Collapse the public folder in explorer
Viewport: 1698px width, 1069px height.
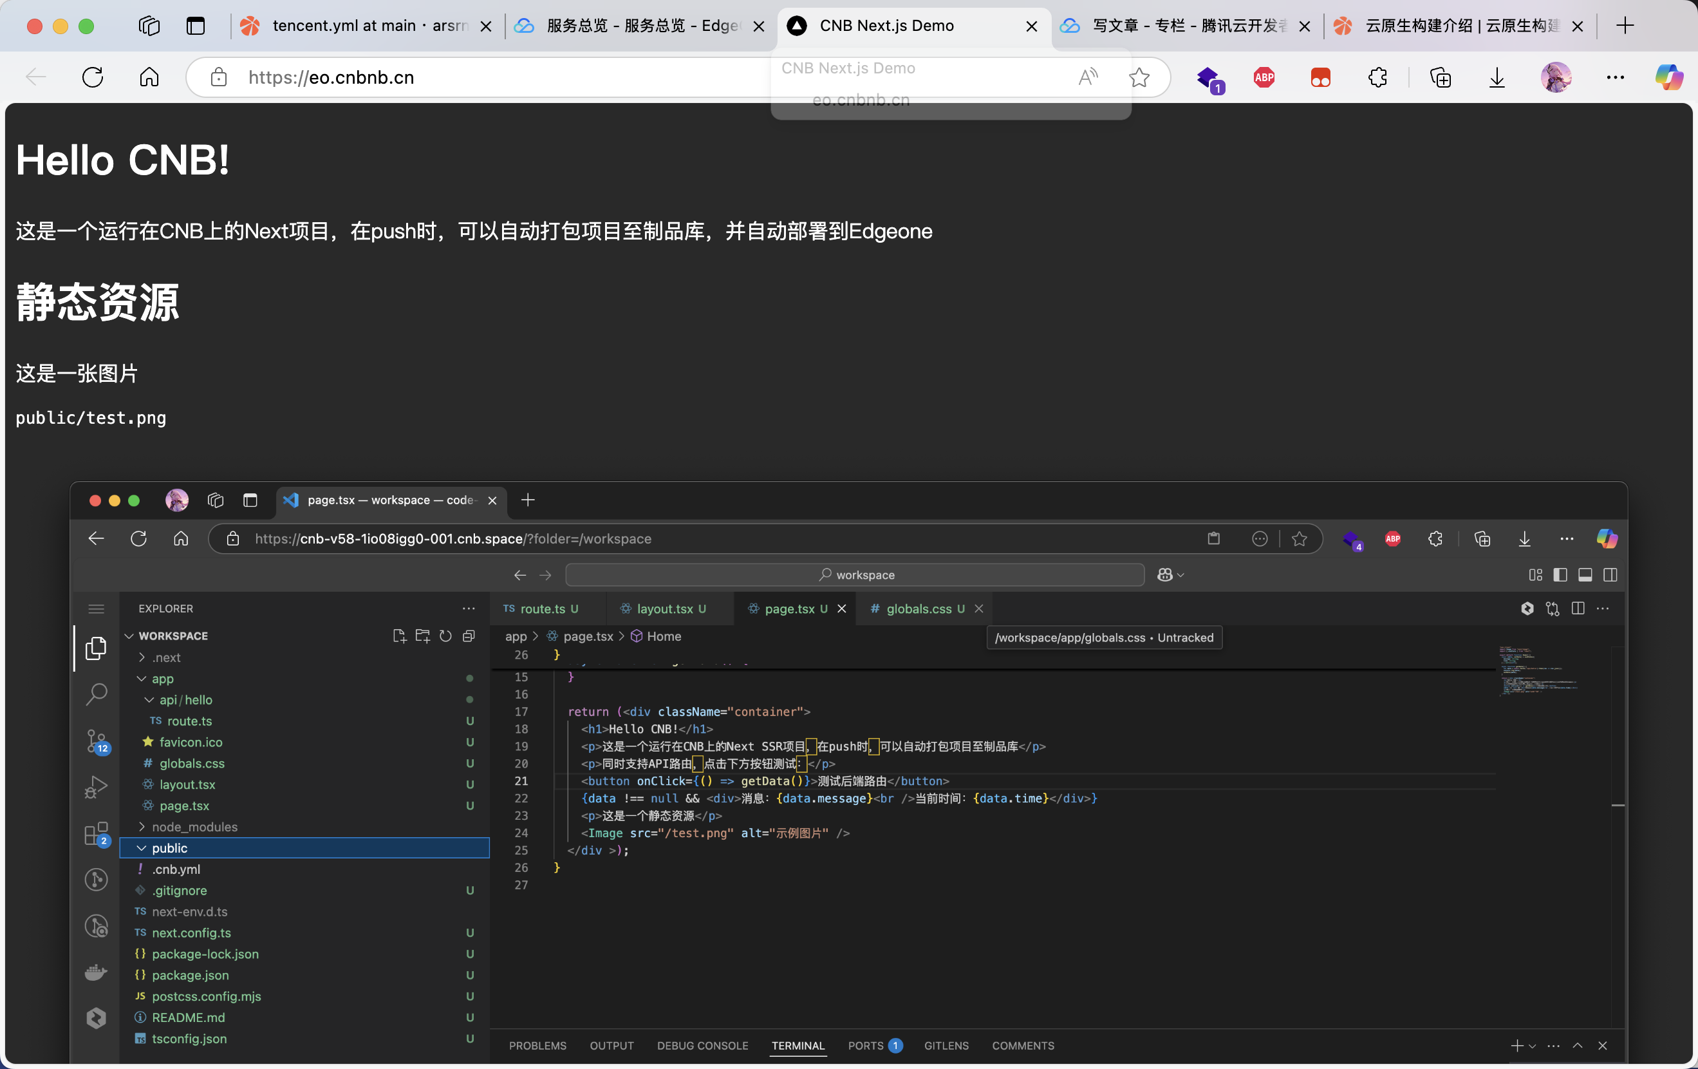(169, 847)
